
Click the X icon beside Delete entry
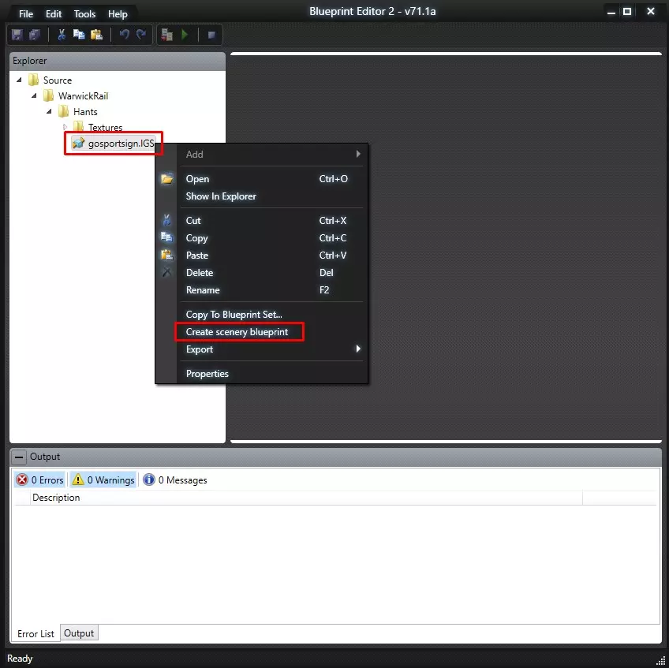(x=166, y=272)
